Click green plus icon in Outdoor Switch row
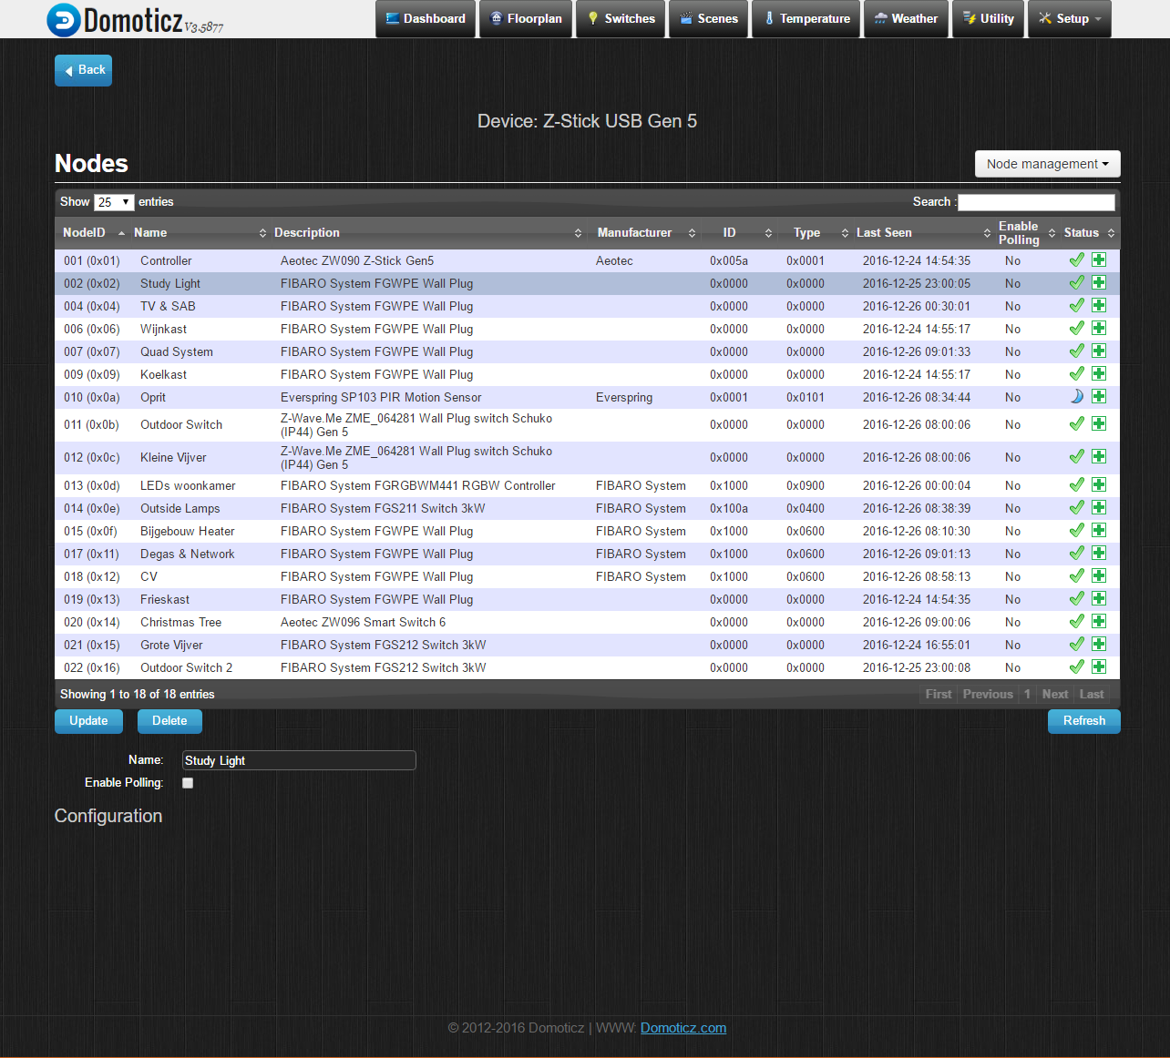The height and width of the screenshot is (1058, 1170). point(1099,423)
